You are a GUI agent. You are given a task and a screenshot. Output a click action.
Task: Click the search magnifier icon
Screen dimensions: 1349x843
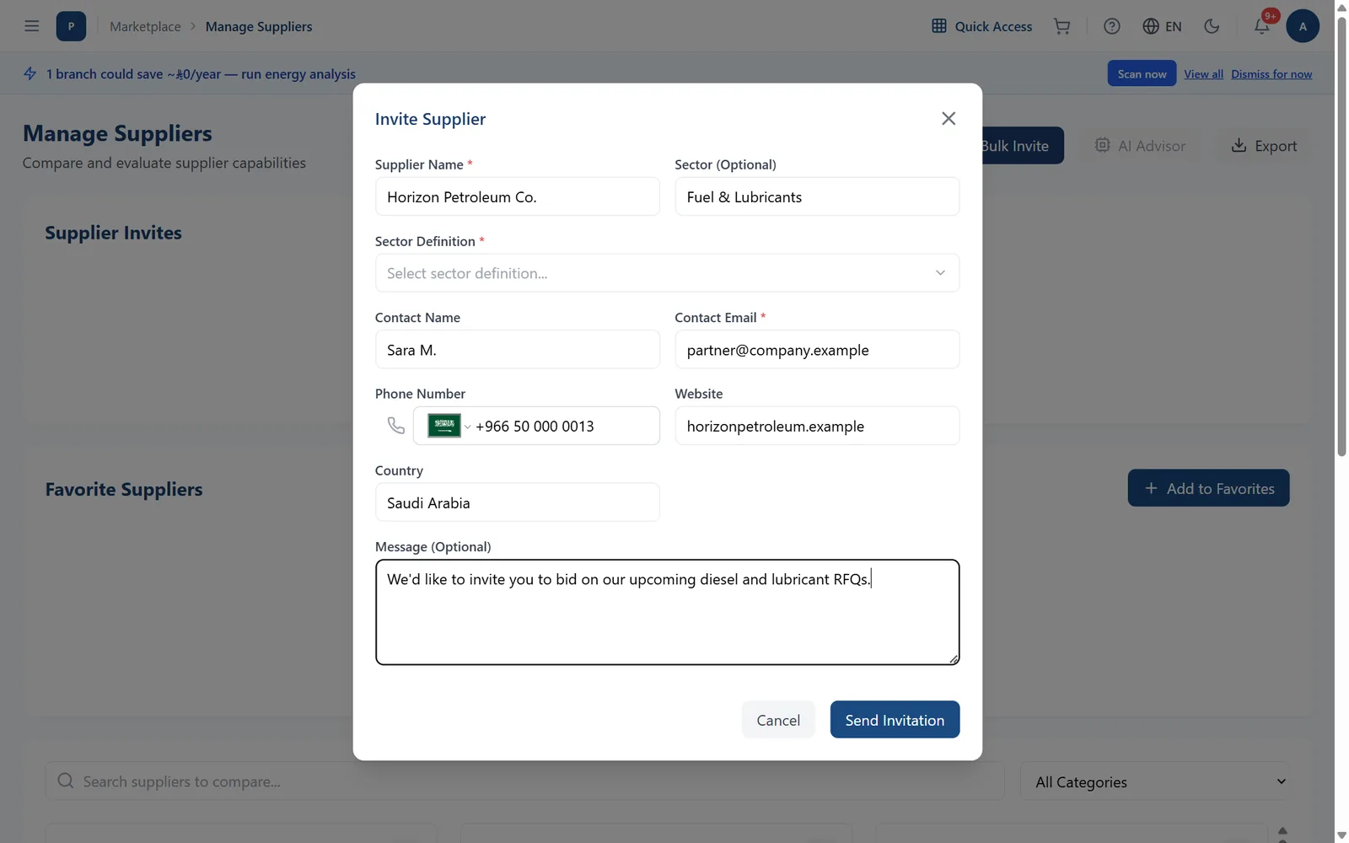[65, 781]
